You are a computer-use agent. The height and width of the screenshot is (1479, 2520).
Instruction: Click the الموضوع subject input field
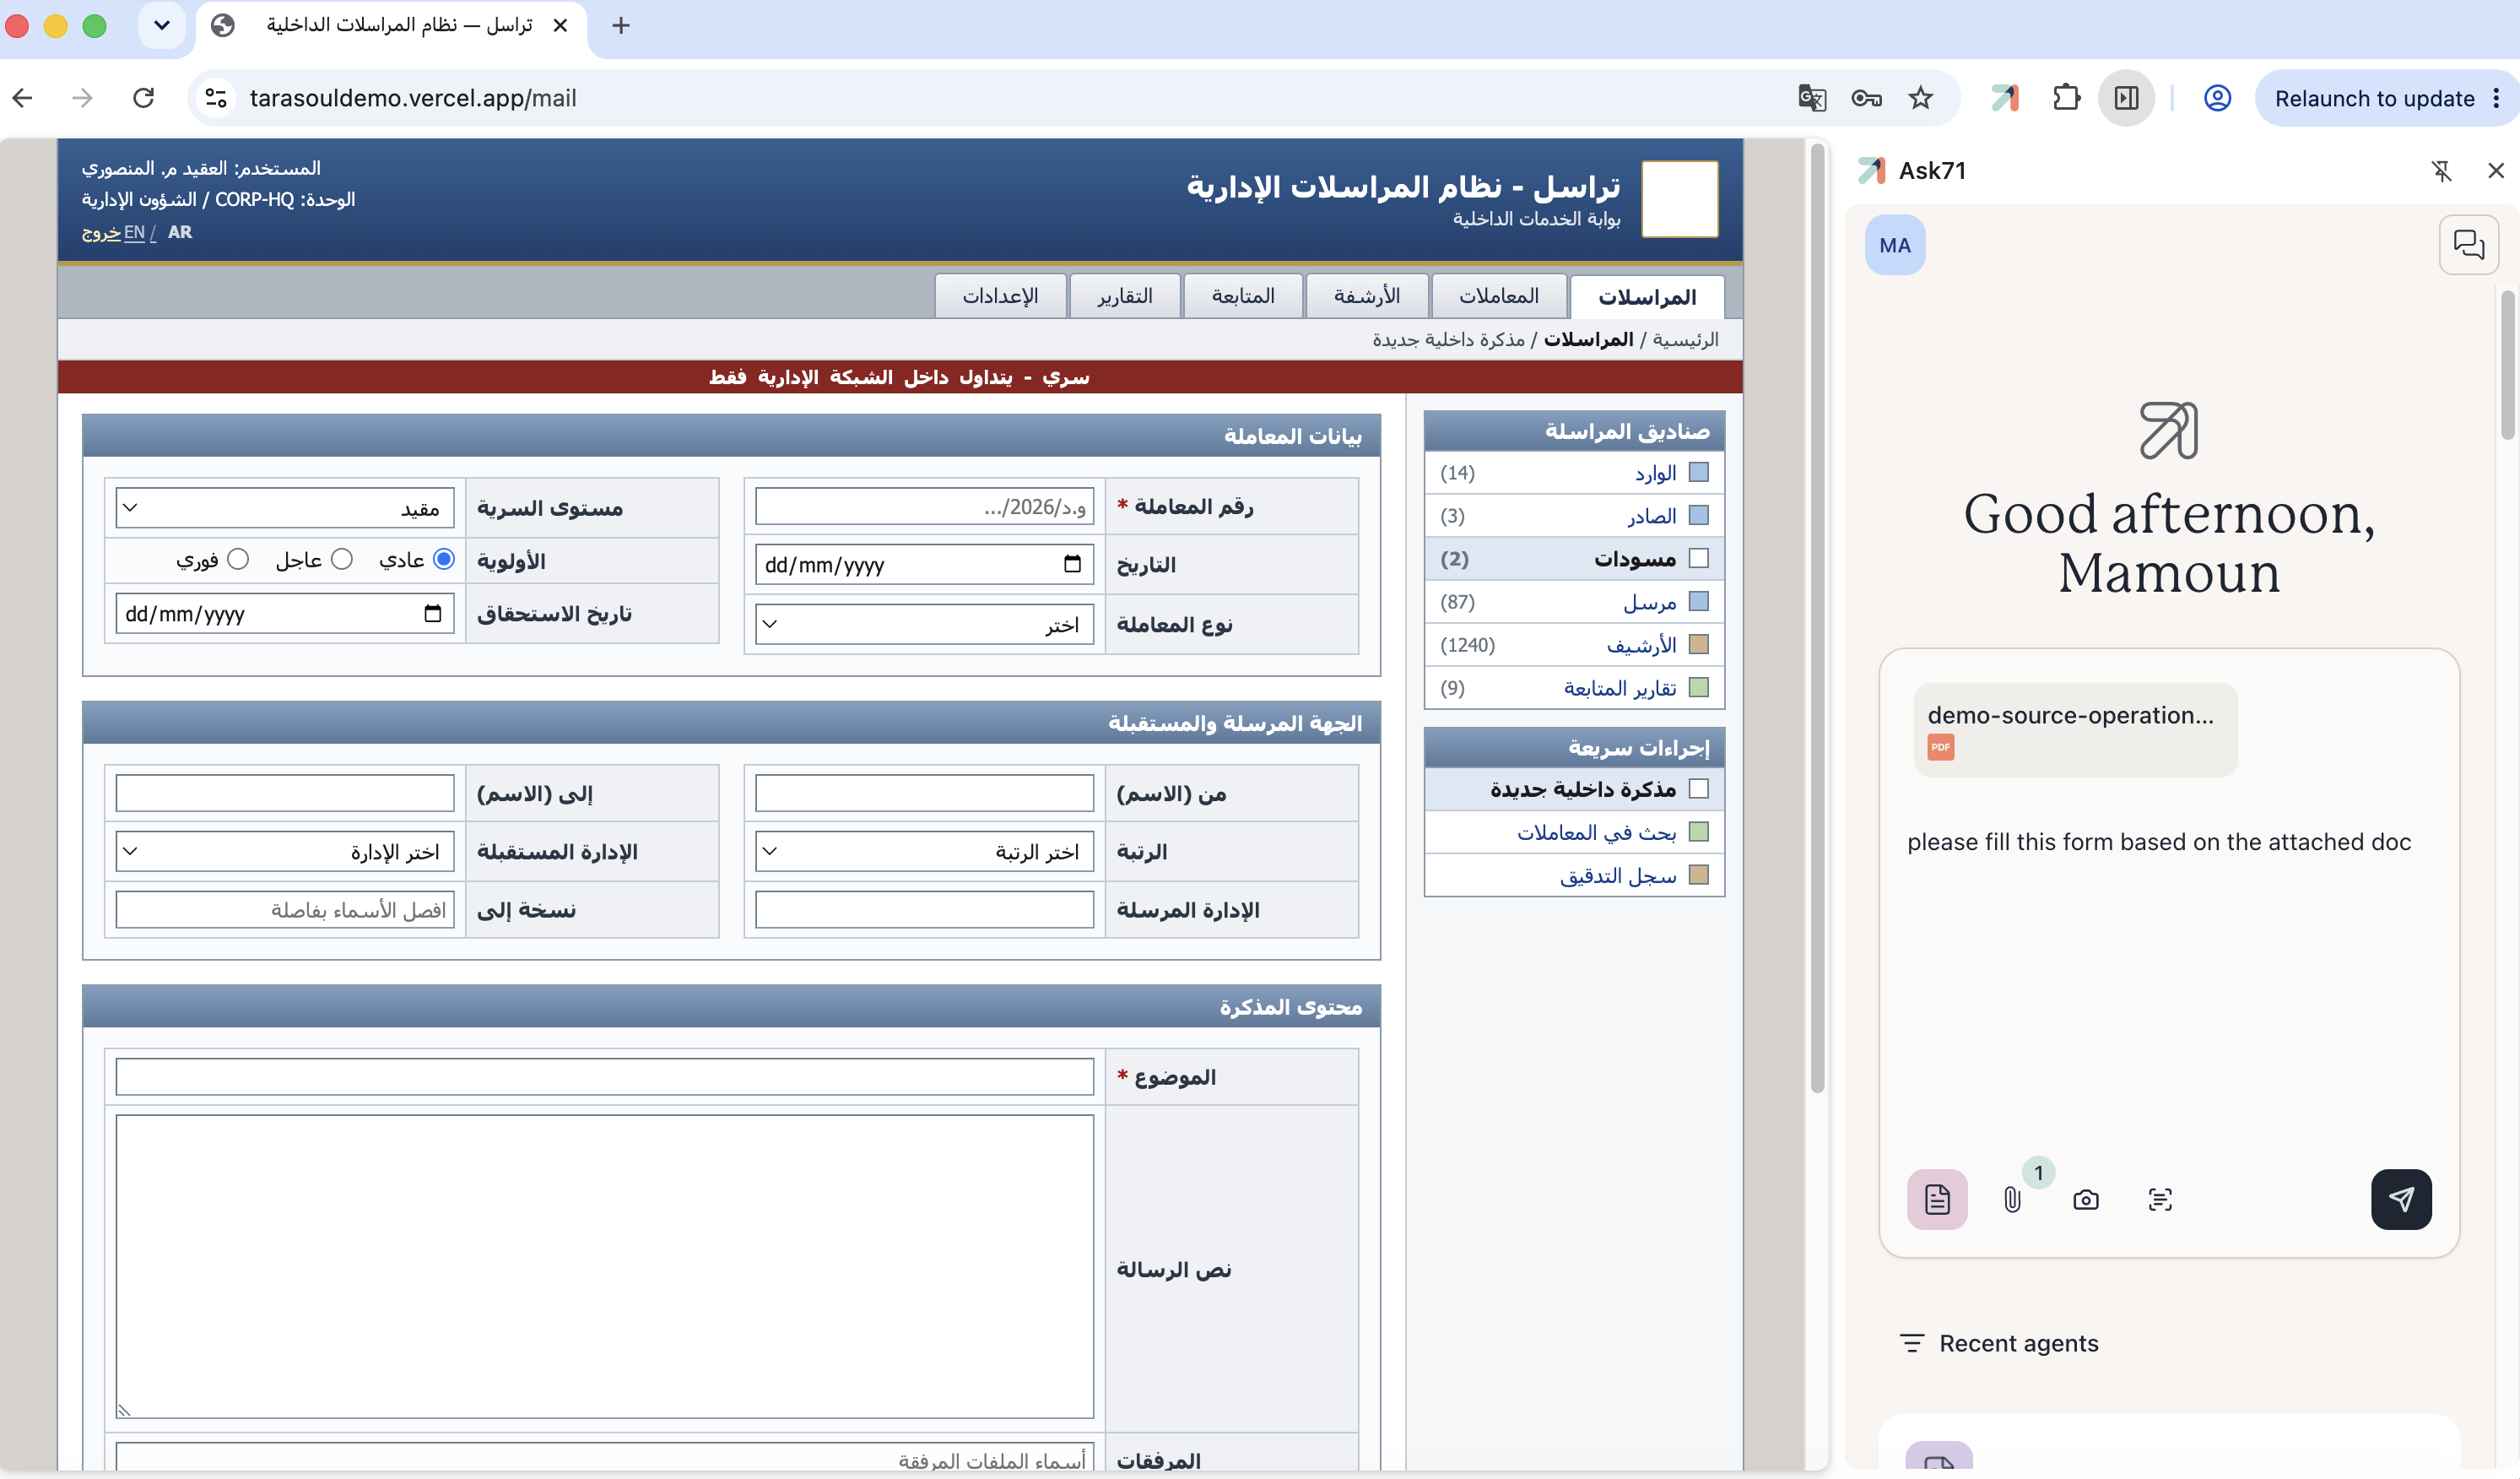[605, 1077]
